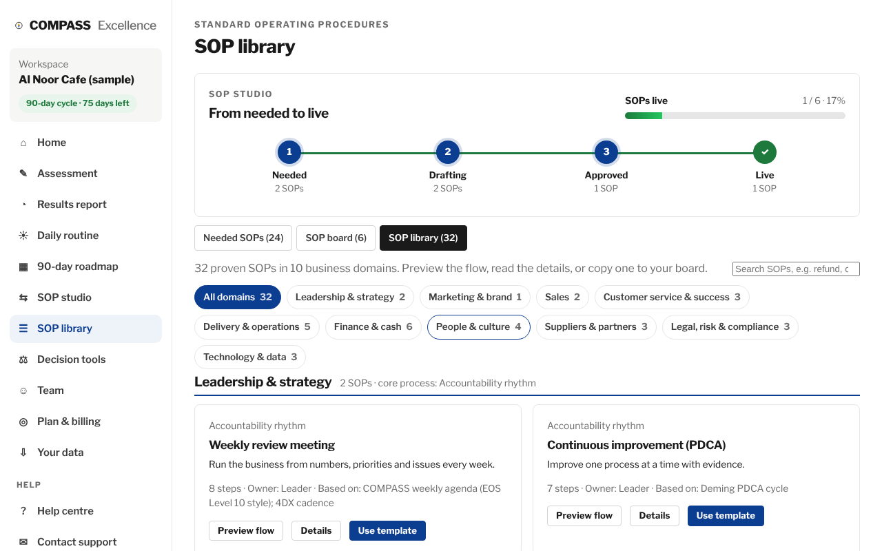Preview flow for Continuous improvement (PDCA)

(x=584, y=516)
